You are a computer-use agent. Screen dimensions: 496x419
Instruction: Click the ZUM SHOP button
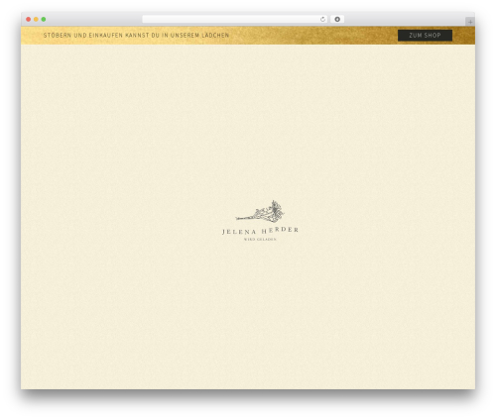(x=425, y=36)
